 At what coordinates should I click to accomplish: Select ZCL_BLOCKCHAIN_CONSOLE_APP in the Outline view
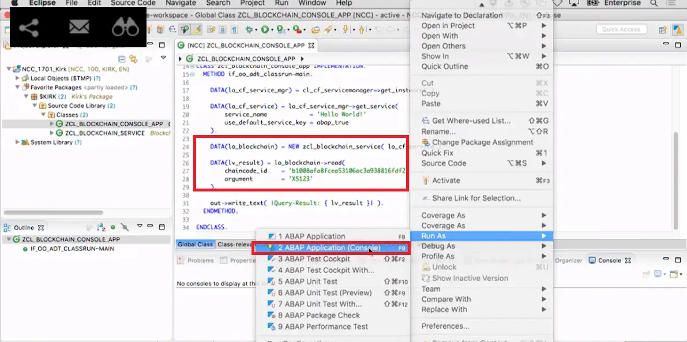coord(70,239)
